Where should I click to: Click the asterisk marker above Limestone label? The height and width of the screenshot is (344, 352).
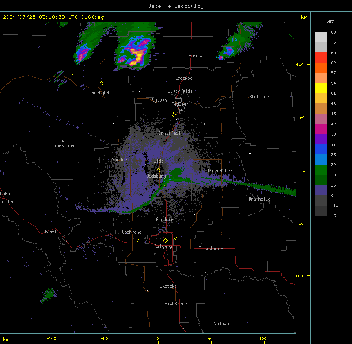tap(62, 141)
